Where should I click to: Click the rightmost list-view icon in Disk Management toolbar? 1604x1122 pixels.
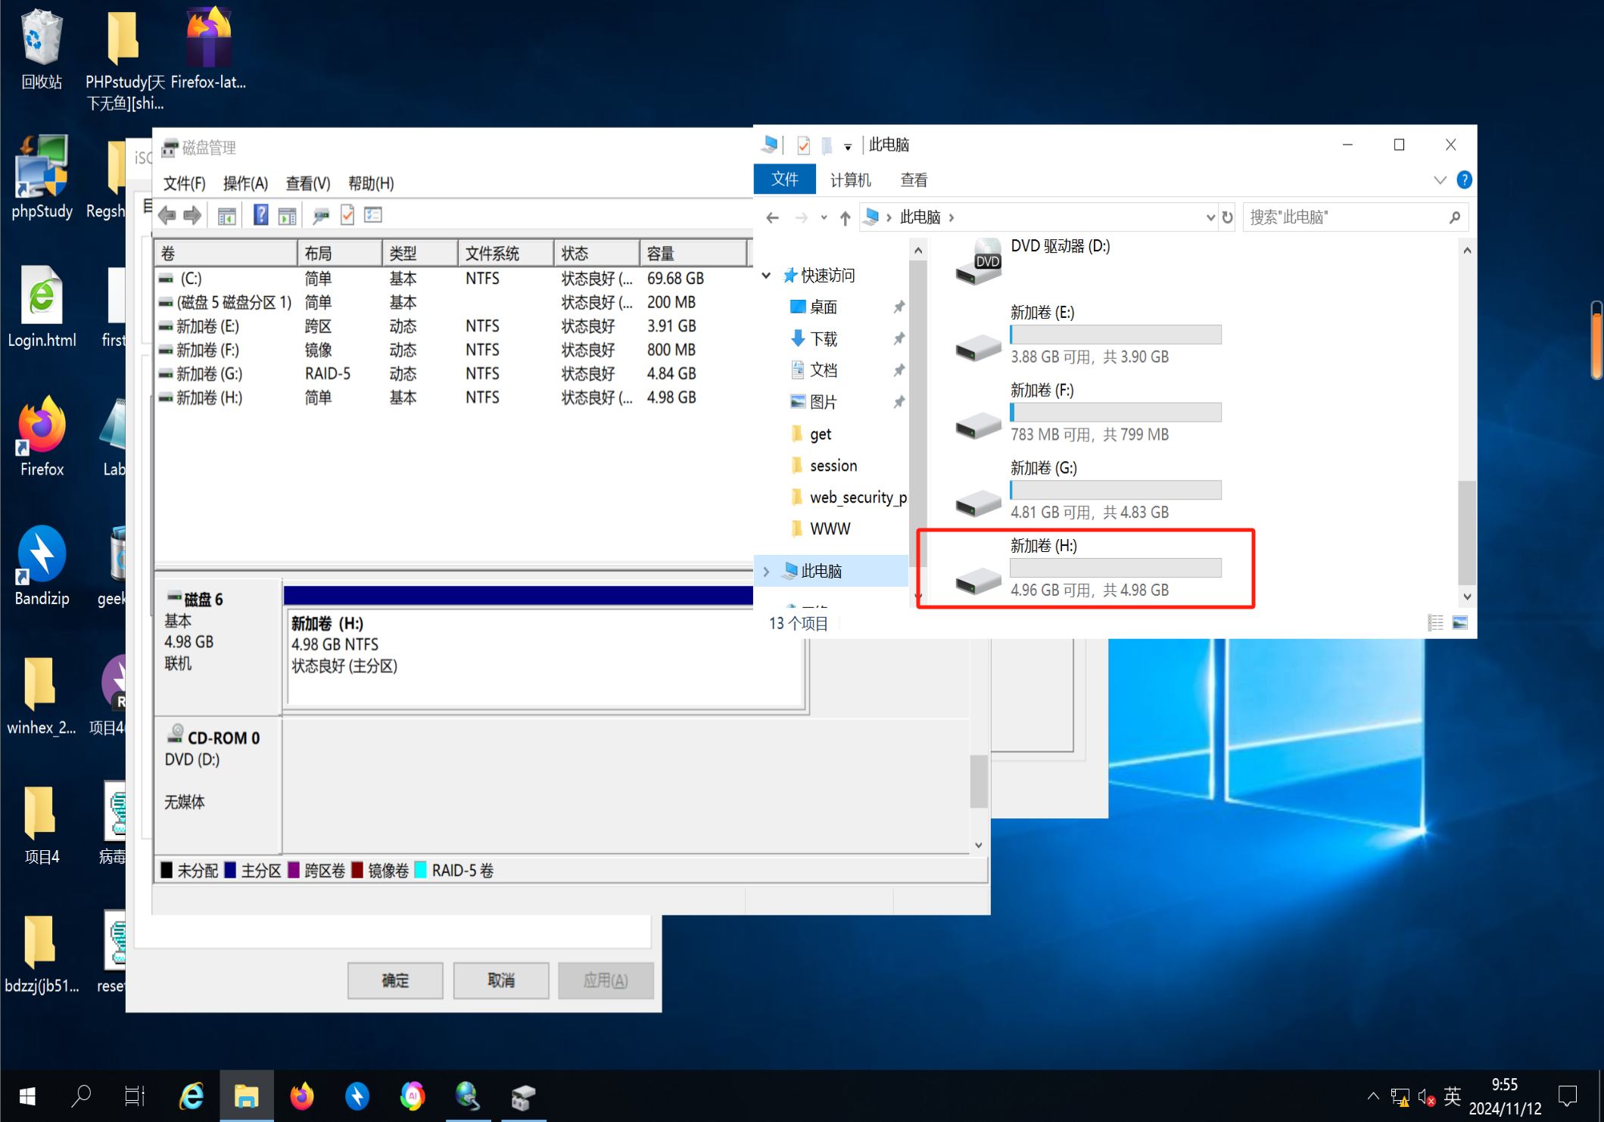coord(373,216)
